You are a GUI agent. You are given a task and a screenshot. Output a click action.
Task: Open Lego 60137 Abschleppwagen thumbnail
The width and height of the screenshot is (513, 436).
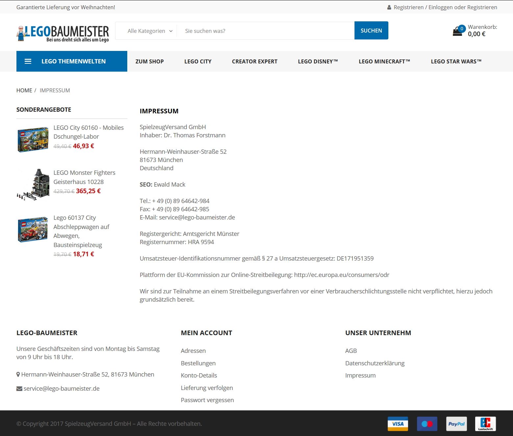pyautogui.click(x=33, y=230)
